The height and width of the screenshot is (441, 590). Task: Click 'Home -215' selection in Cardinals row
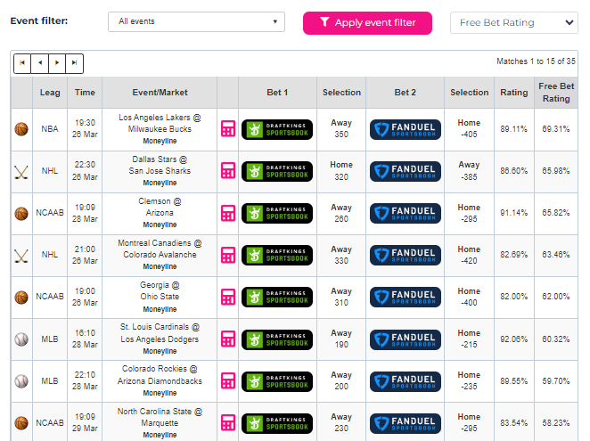coord(469,339)
